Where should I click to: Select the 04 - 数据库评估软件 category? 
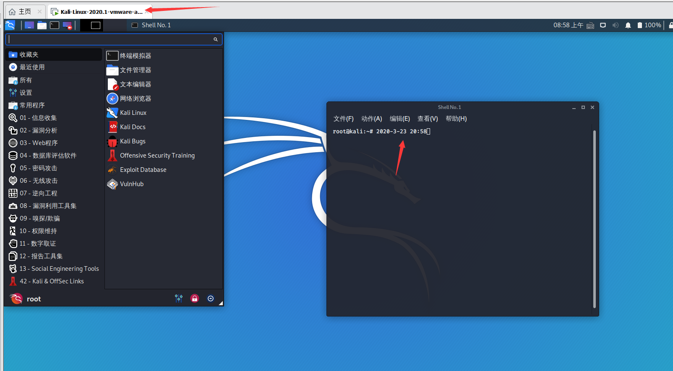point(54,156)
